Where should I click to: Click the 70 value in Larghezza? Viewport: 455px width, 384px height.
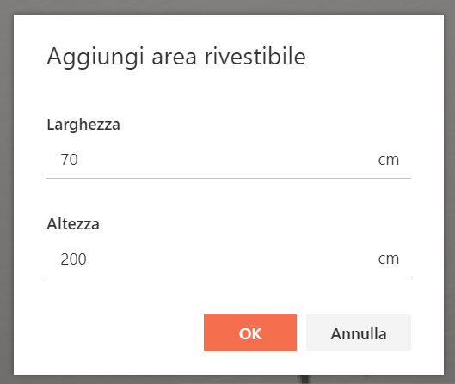(x=70, y=160)
